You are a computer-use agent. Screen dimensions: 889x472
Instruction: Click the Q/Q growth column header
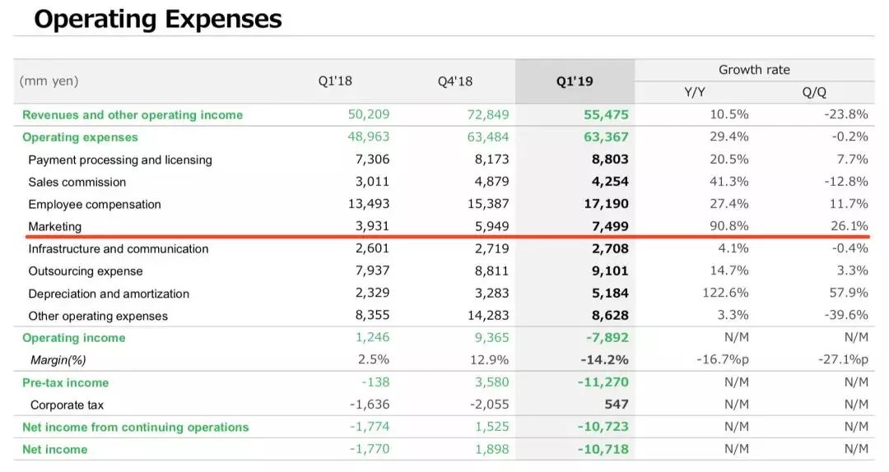[x=814, y=92]
